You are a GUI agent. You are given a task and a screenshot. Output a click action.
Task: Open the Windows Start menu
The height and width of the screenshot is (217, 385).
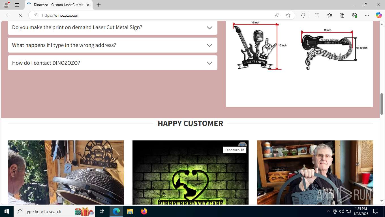click(x=7, y=211)
